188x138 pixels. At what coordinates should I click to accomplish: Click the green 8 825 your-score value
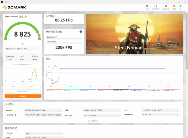[10, 59]
